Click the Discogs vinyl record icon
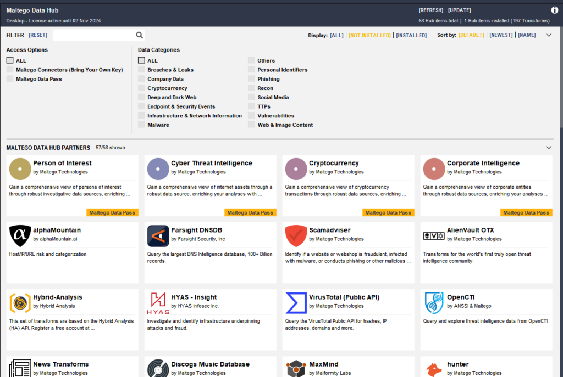This screenshot has height=377, width=563. [158, 368]
